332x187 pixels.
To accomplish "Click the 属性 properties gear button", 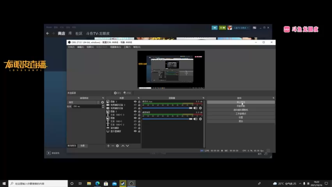I will (117, 93).
